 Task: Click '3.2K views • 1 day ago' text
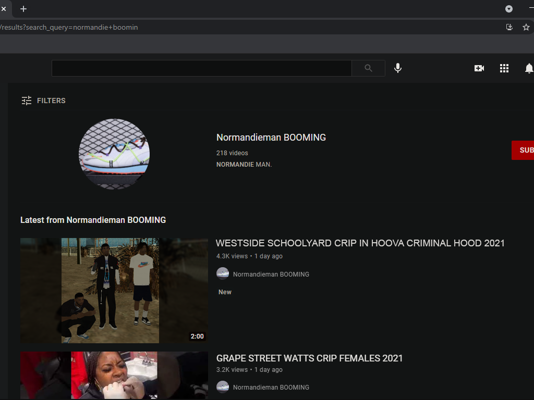pyautogui.click(x=249, y=370)
